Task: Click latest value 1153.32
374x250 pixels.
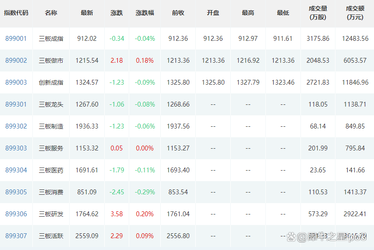Action: (87, 148)
